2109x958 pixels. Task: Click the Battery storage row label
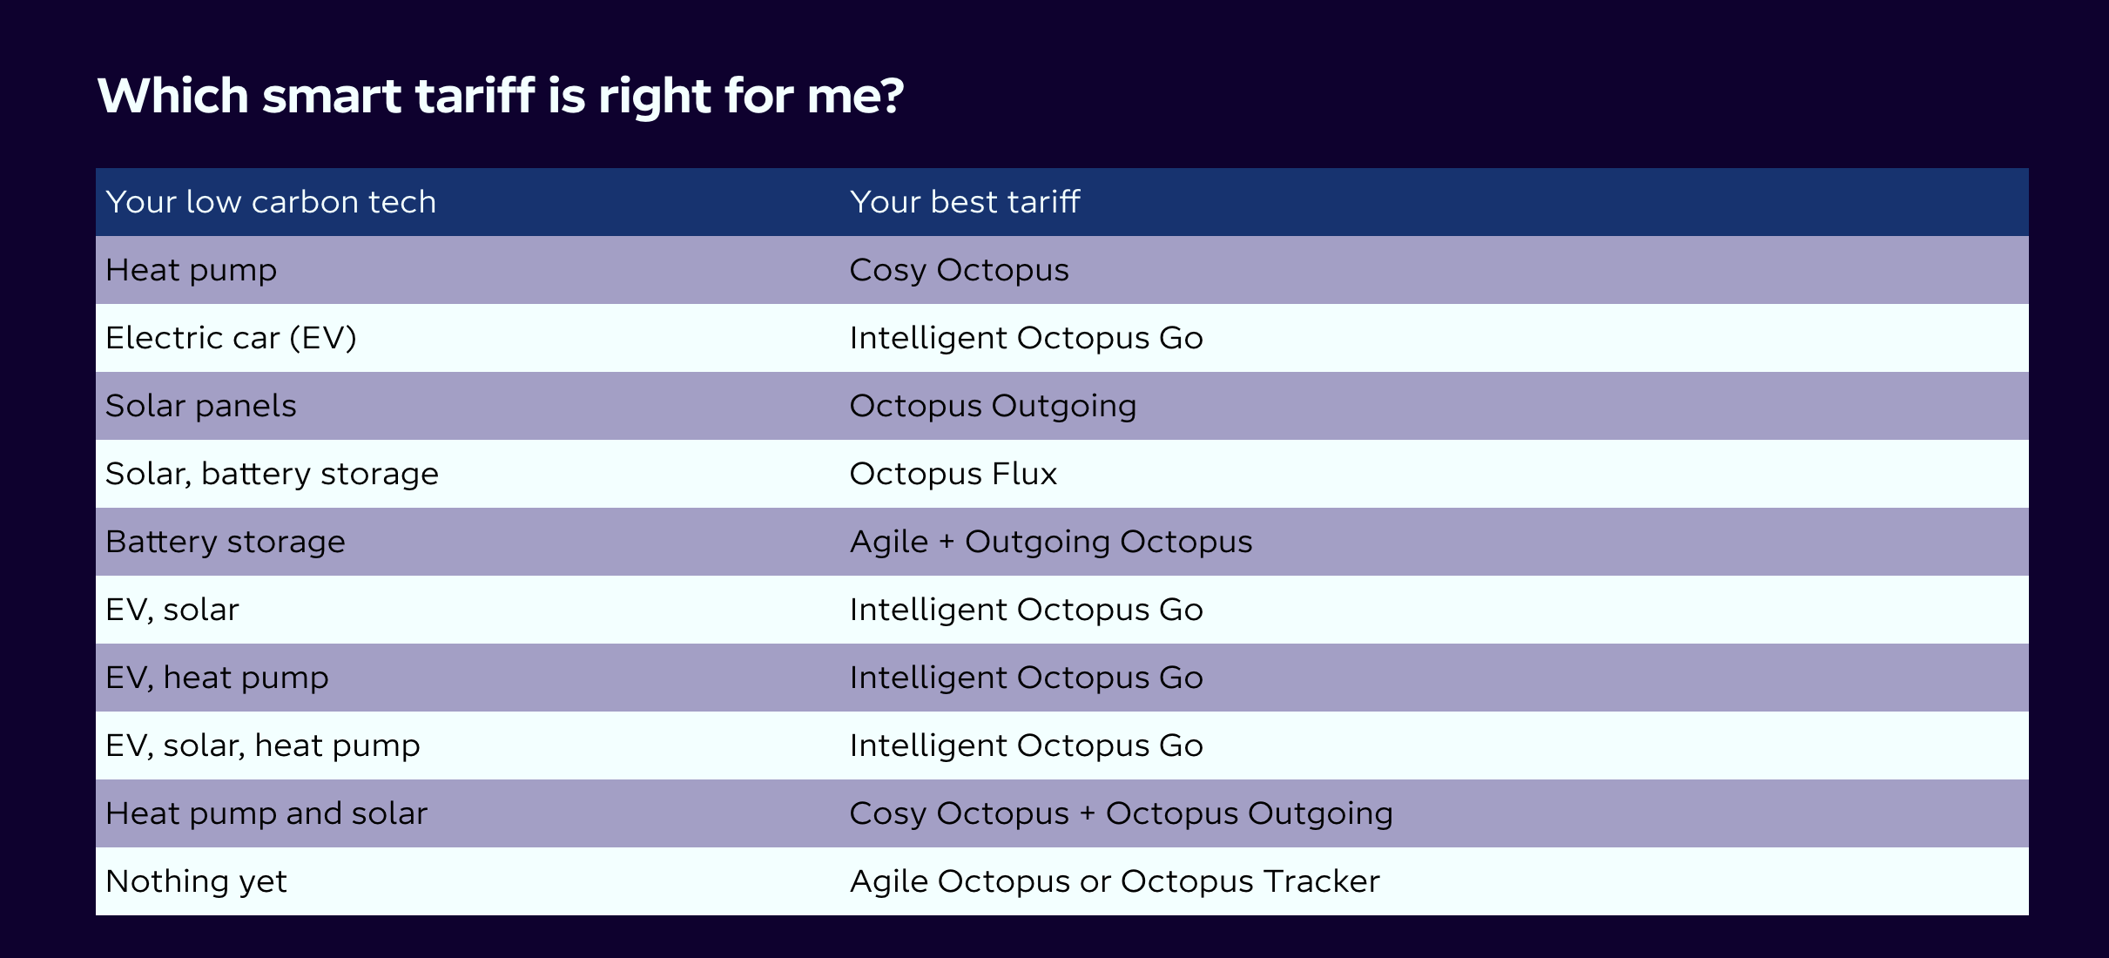226,543
